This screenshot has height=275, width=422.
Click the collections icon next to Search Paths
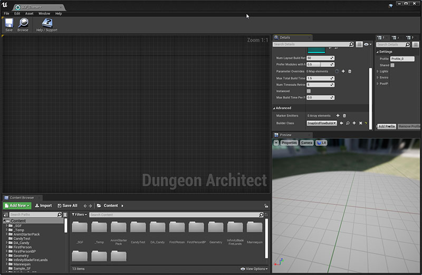(65, 215)
